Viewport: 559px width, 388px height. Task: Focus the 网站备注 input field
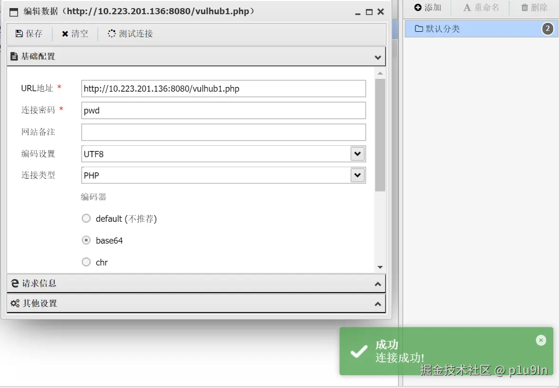pyautogui.click(x=224, y=132)
